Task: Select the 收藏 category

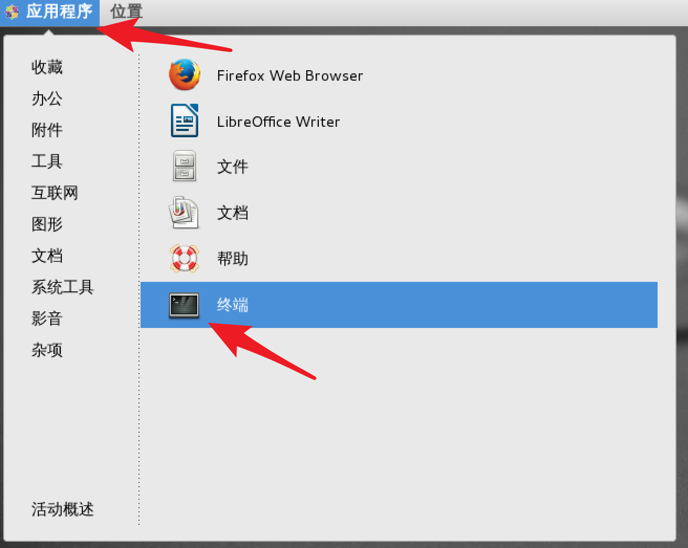Action: (47, 67)
